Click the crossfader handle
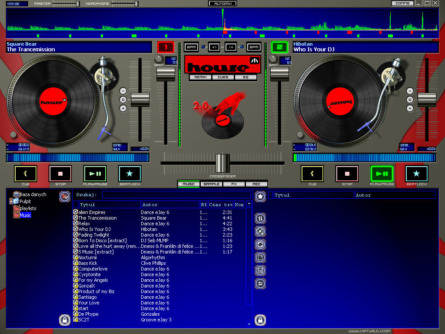 click(x=222, y=163)
